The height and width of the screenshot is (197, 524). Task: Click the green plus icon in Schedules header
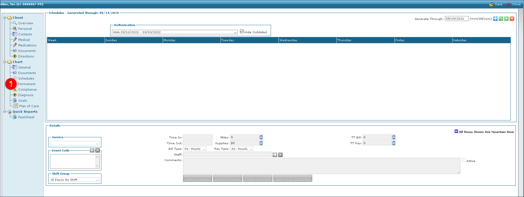(x=506, y=19)
